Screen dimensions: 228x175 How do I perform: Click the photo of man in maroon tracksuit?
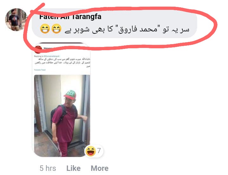(62, 116)
